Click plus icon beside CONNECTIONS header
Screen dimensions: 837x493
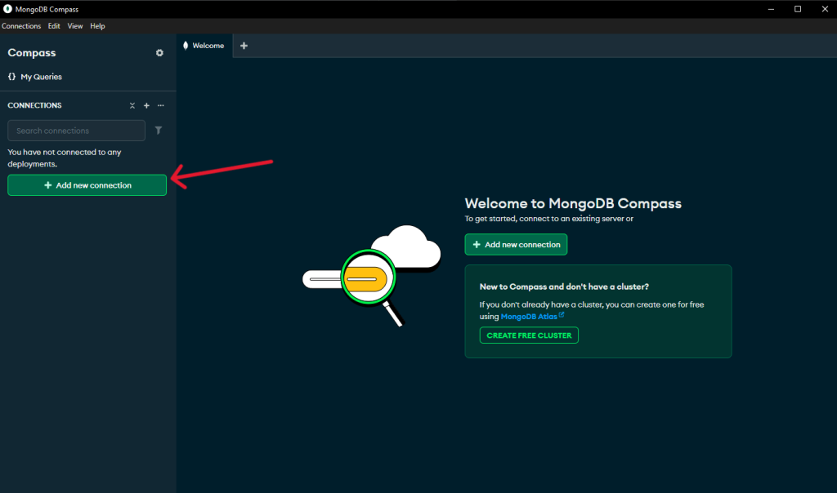pos(146,105)
